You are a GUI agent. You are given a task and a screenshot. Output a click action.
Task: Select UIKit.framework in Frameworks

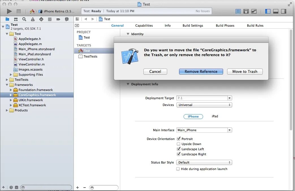(x=31, y=100)
